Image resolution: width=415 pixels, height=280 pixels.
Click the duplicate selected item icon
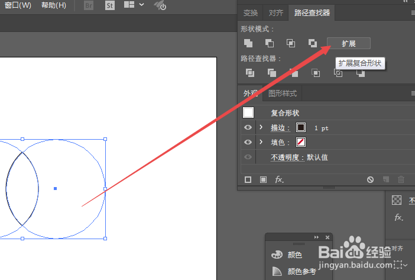coord(386,179)
